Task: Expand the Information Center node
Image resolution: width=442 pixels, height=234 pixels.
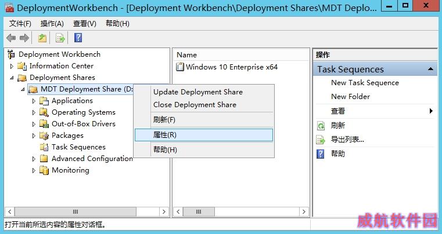Action: click(12, 66)
